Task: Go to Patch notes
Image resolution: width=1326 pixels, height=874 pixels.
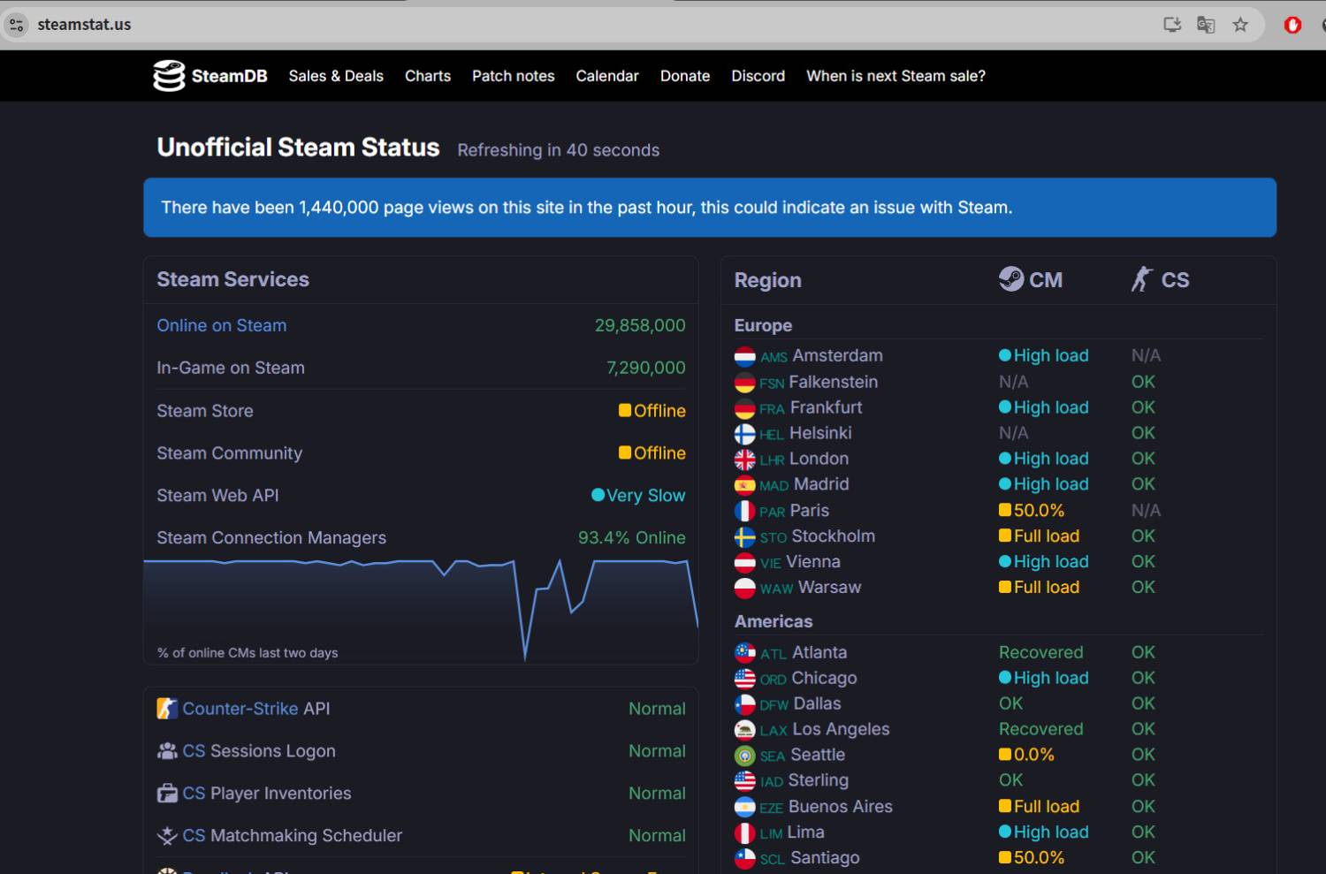Action: point(513,76)
